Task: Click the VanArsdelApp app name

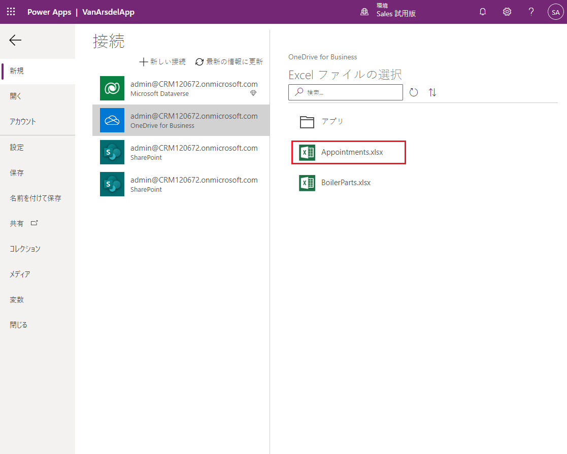Action: coord(108,12)
